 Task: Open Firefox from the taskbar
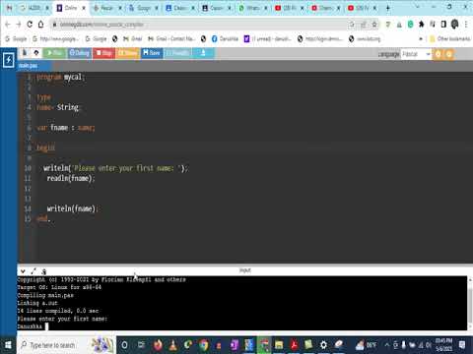pos(158,345)
